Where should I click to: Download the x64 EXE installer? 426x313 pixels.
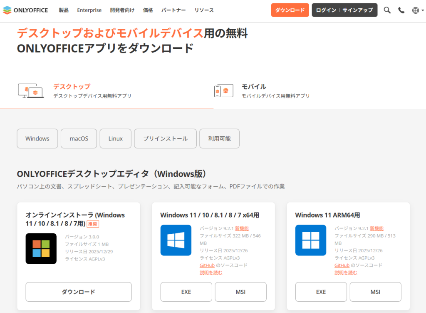tap(186, 292)
